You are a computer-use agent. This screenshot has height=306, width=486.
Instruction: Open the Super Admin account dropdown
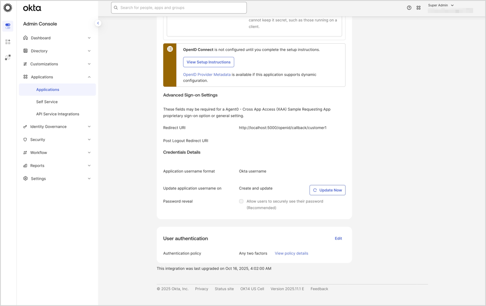coord(440,5)
